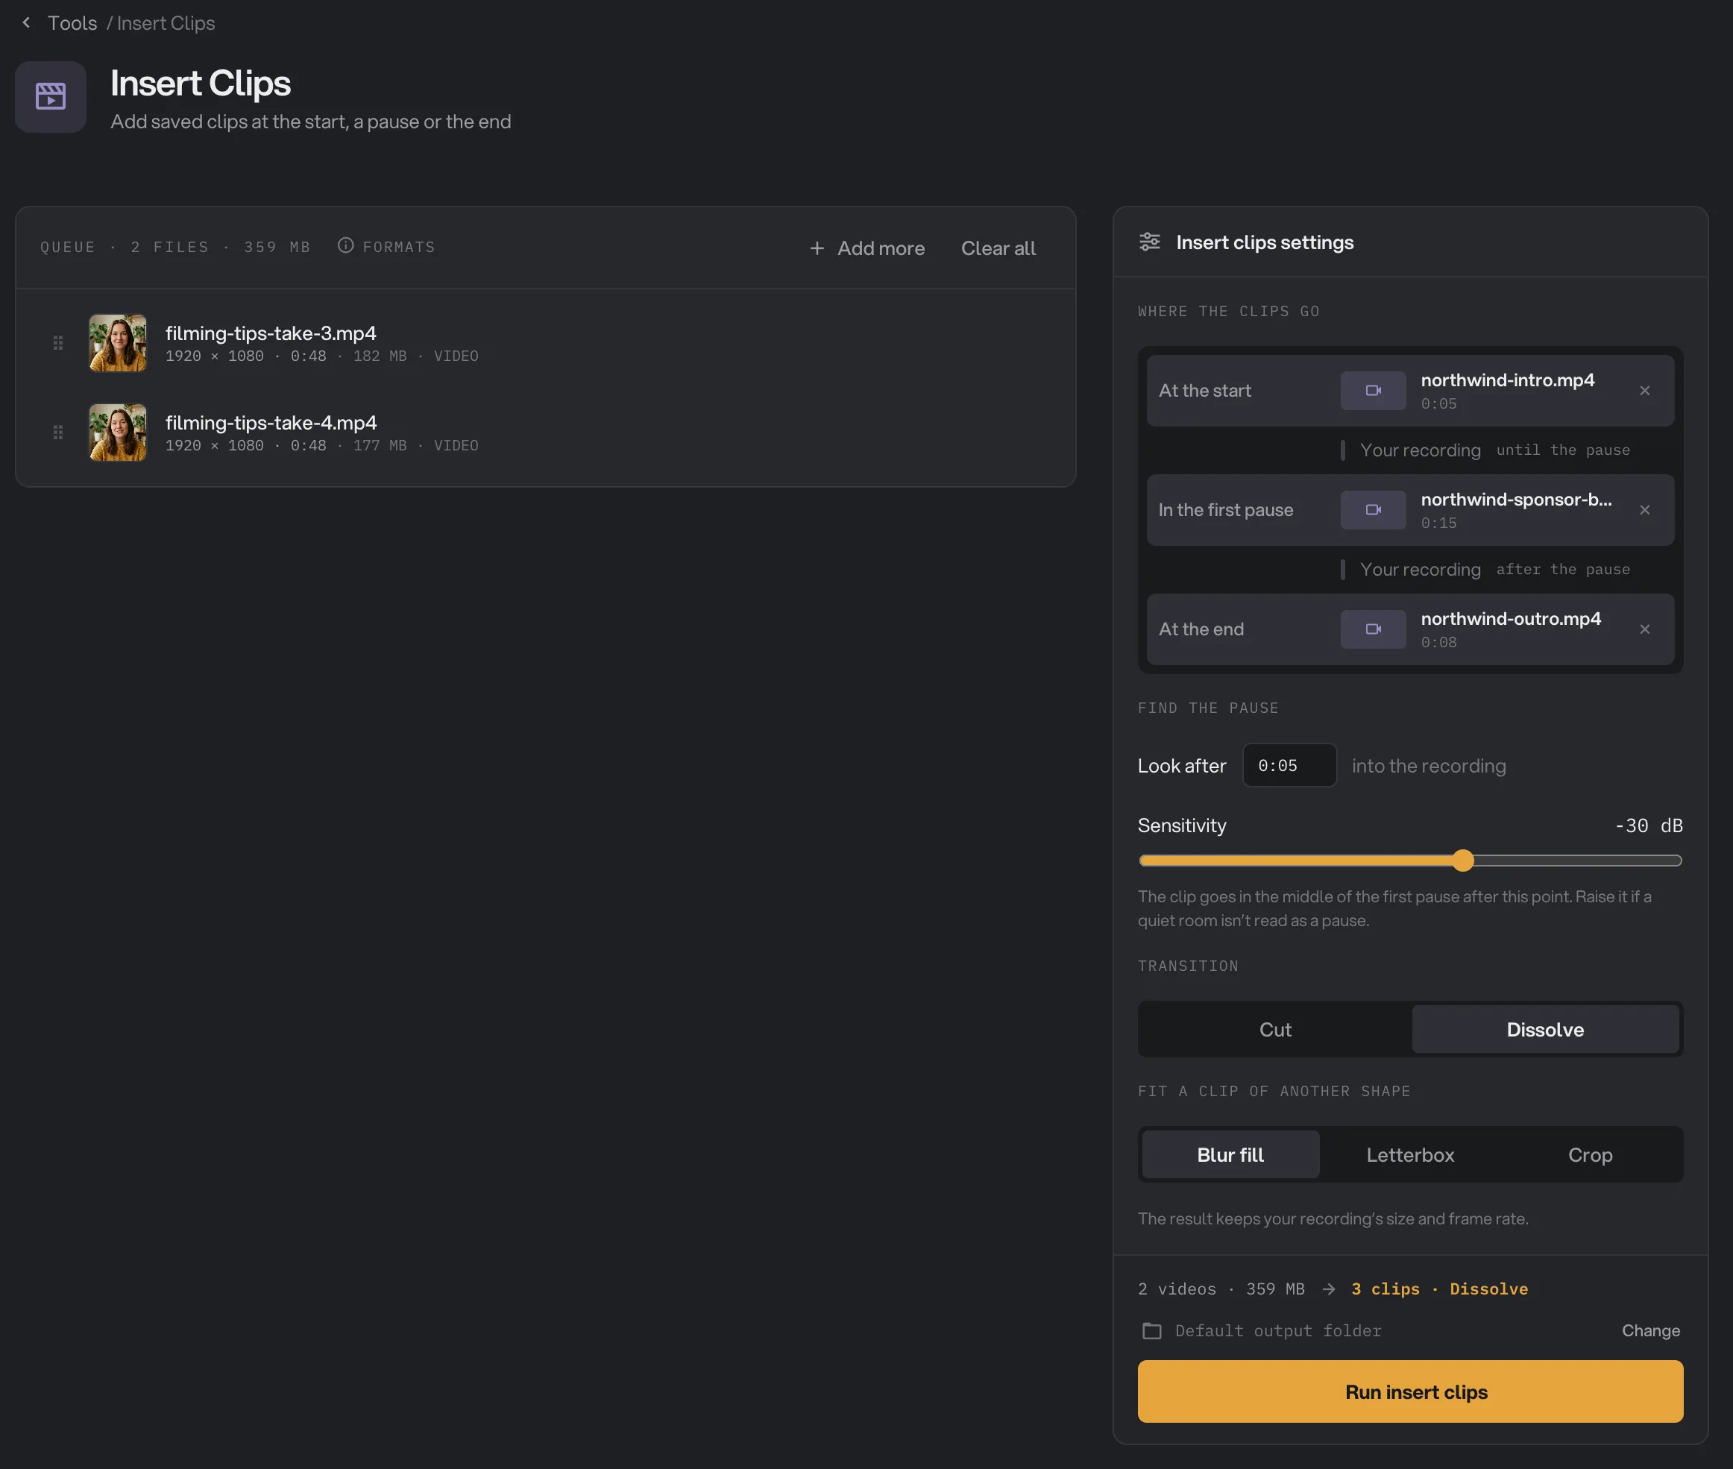The image size is (1733, 1469).
Task: Choose Cut transition
Action: 1275,1029
